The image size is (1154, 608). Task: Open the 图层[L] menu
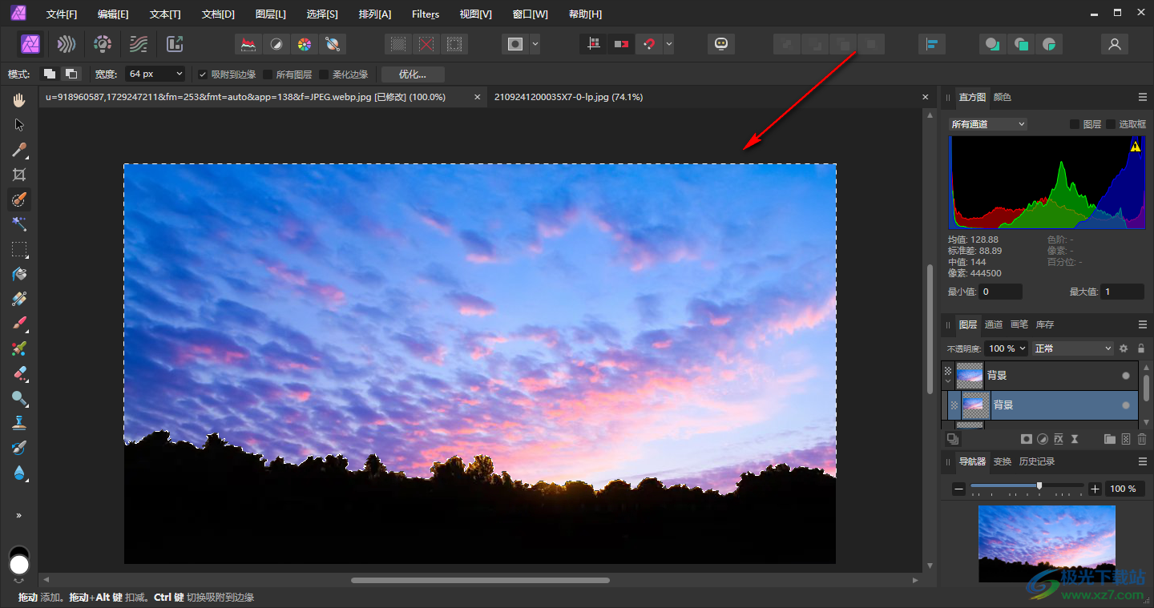pos(271,14)
